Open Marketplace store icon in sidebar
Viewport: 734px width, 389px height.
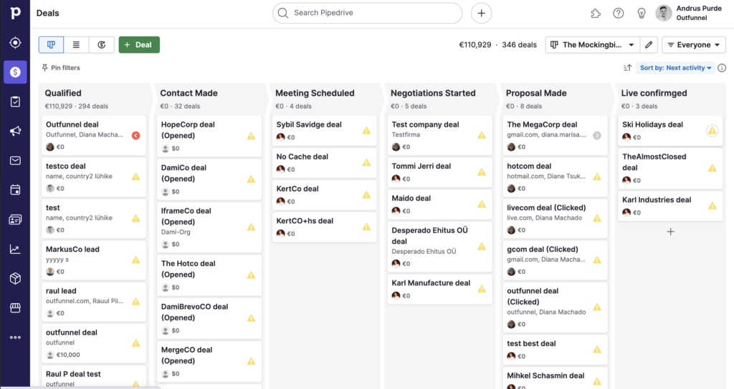pyautogui.click(x=15, y=307)
